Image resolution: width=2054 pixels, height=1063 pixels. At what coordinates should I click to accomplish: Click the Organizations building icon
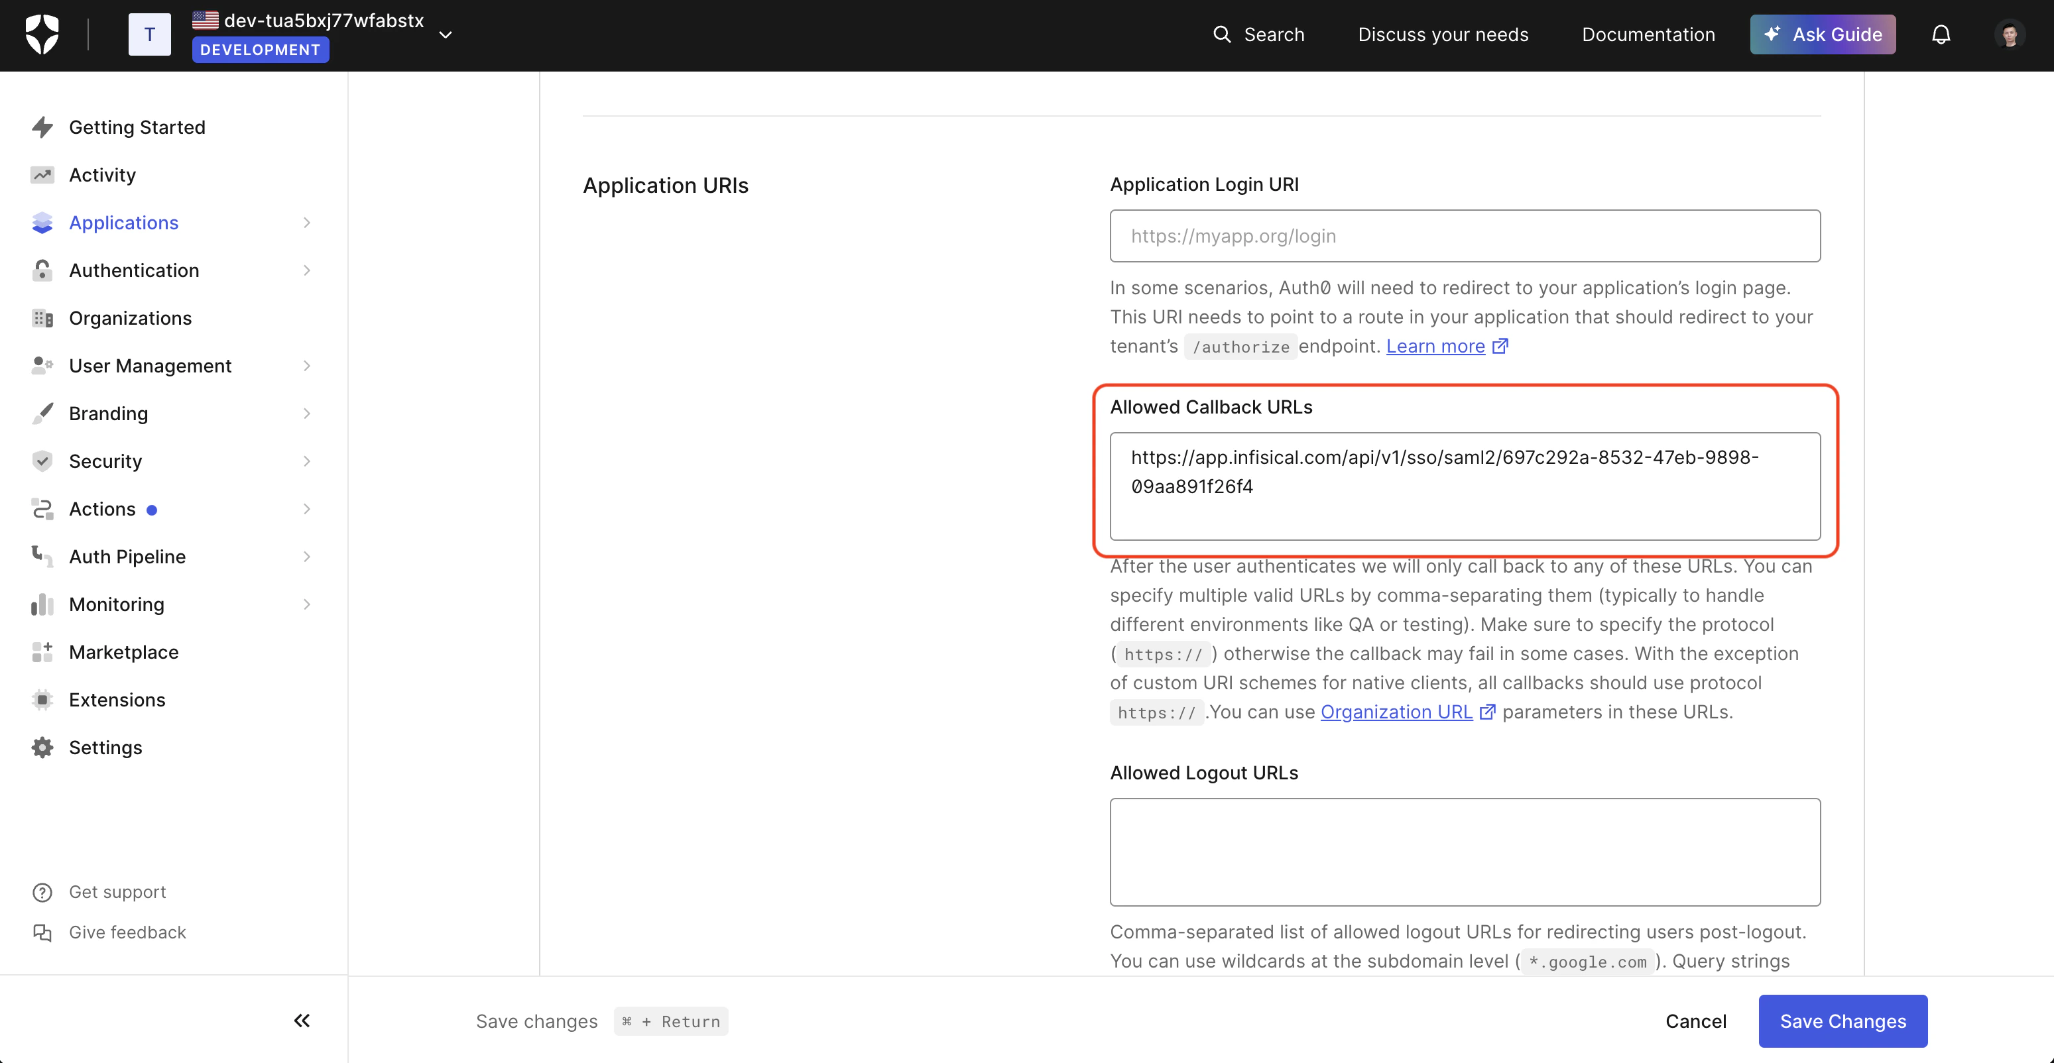tap(42, 318)
